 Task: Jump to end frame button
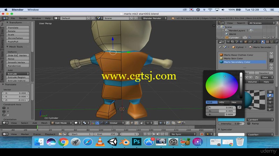coord(167,134)
